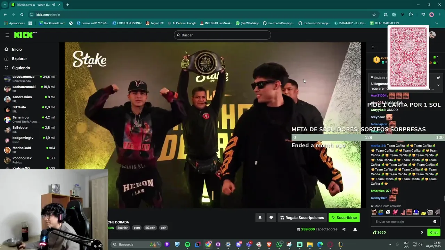Reload the page

22,15
